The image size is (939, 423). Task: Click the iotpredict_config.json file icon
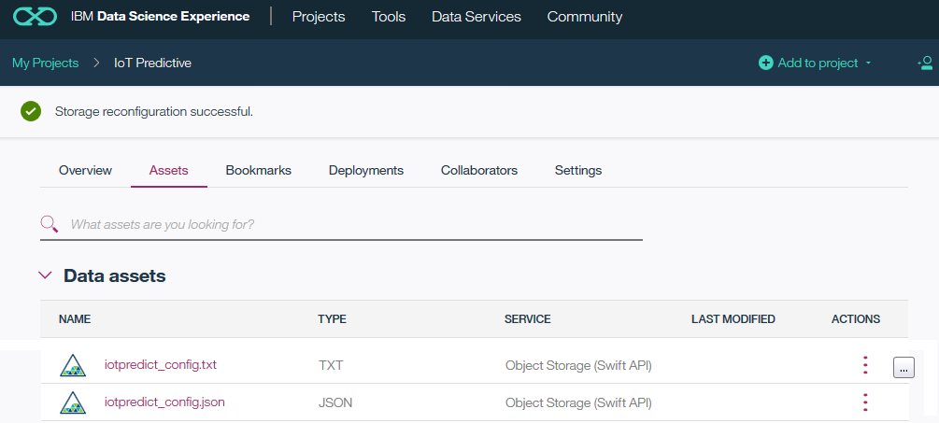pyautogui.click(x=73, y=402)
